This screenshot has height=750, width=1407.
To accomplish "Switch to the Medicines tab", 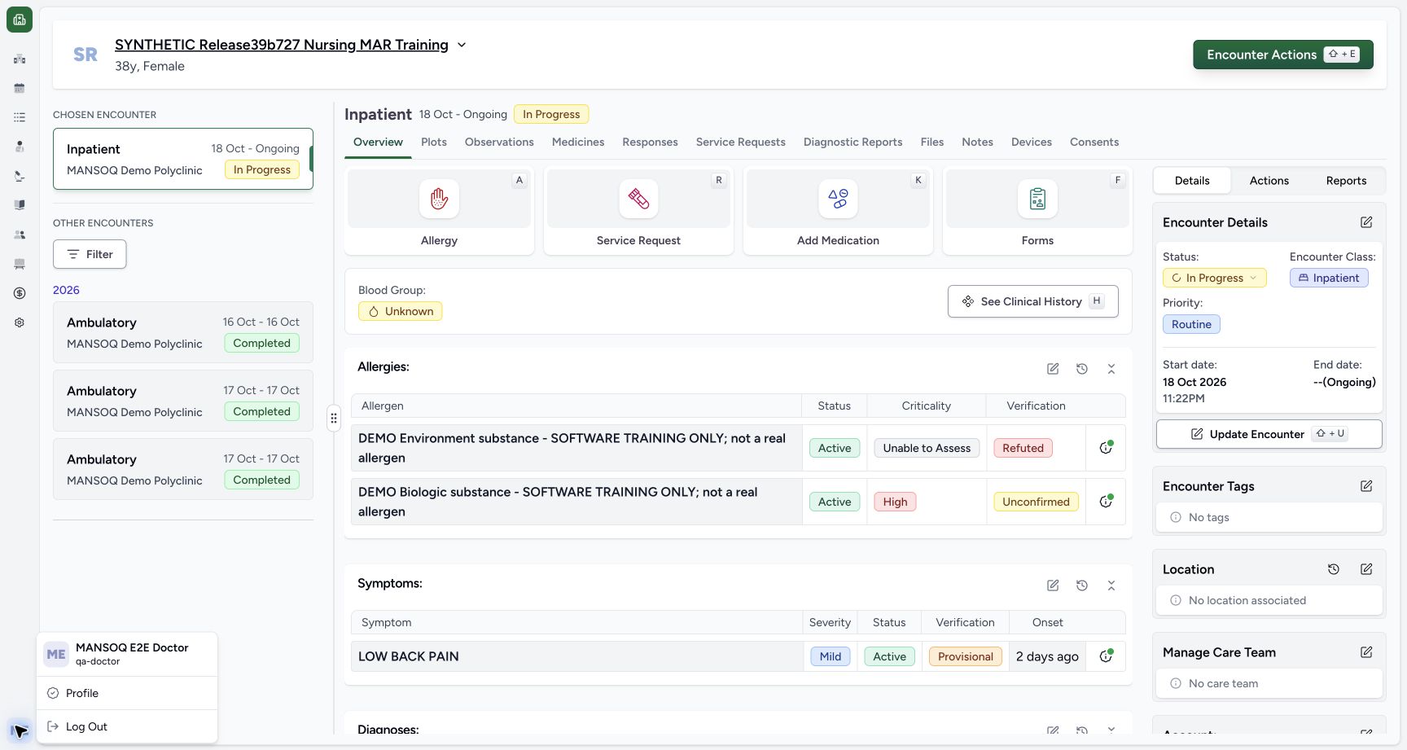I will coord(578,142).
